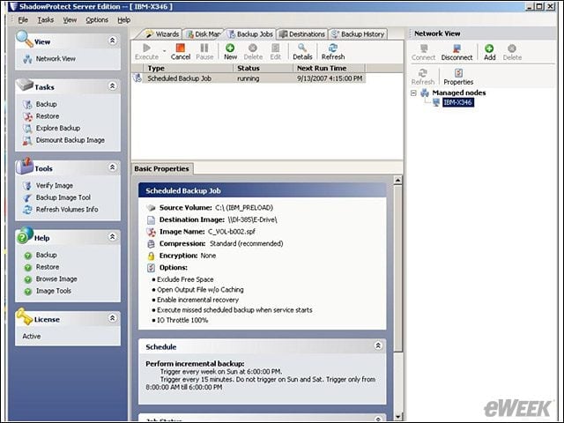Click the Active license status text
Screen dimensions: 564x423
pyautogui.click(x=32, y=336)
